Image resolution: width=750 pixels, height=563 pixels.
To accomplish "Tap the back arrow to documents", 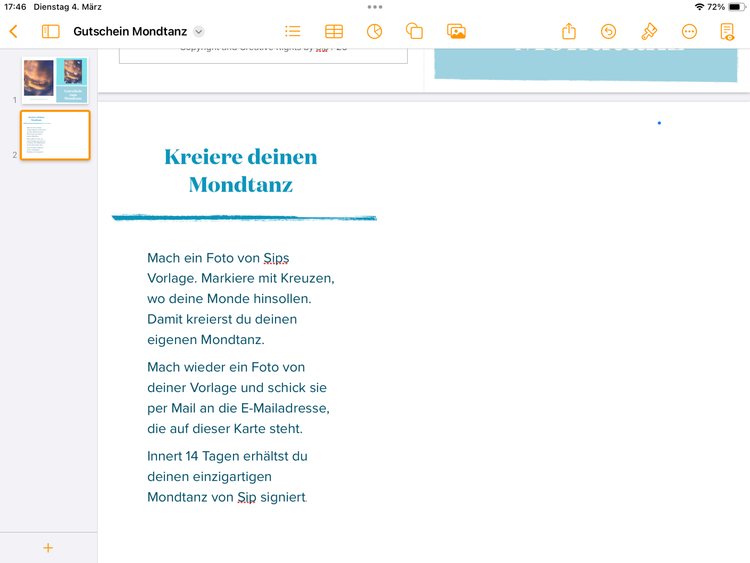I will [x=14, y=31].
